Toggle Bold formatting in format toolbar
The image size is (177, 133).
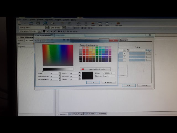coord(59,31)
